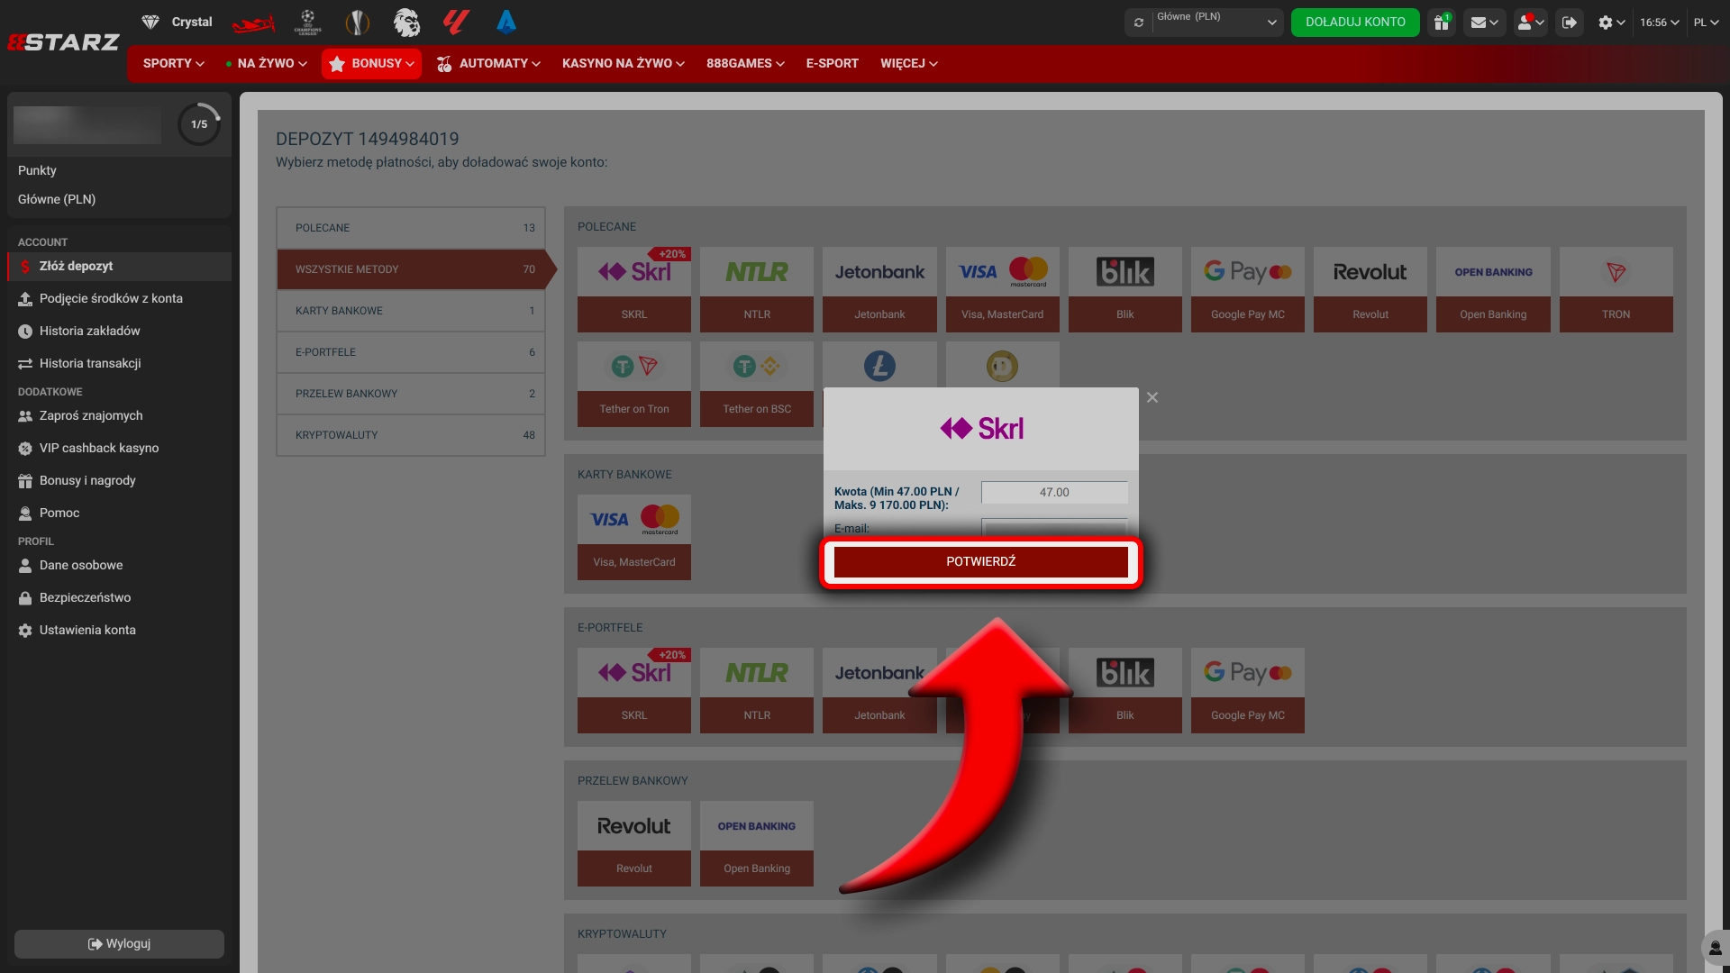The height and width of the screenshot is (973, 1730).
Task: Close the Skrill payment popup
Action: click(1152, 397)
